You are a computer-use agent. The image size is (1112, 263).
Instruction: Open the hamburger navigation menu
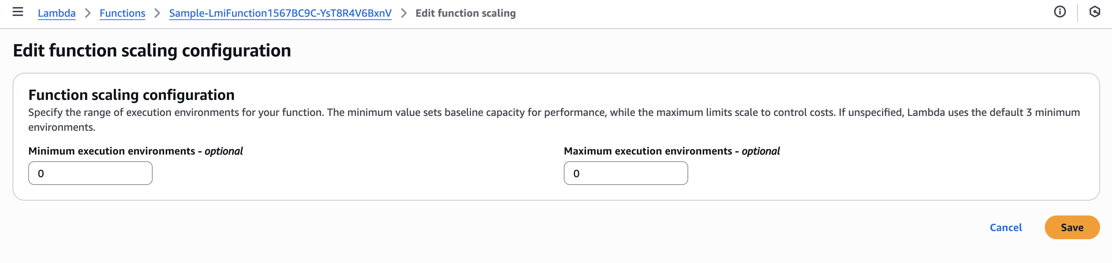tap(18, 12)
